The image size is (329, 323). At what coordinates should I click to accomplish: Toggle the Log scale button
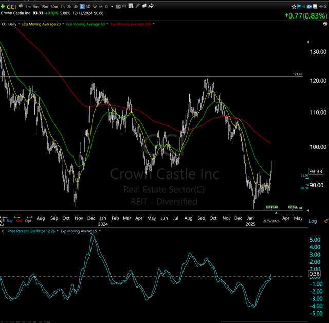pyautogui.click(x=313, y=221)
